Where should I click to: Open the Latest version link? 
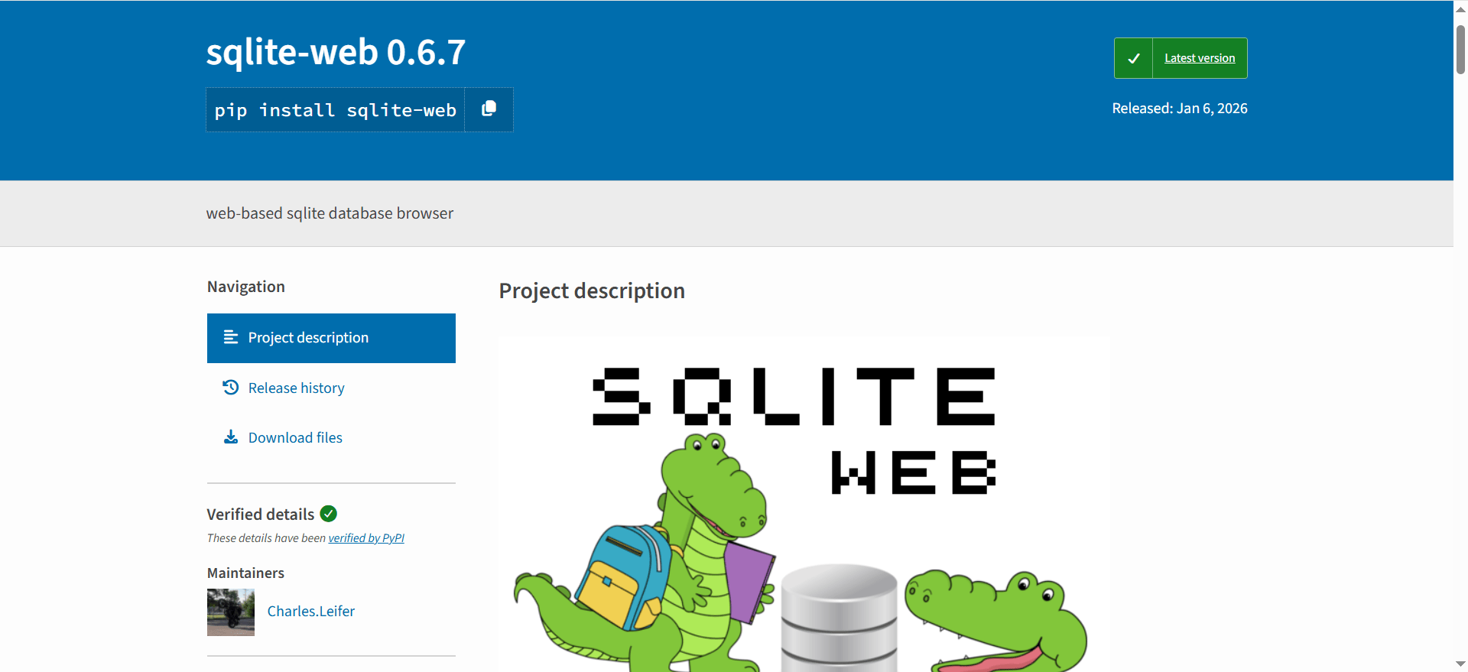[1200, 58]
